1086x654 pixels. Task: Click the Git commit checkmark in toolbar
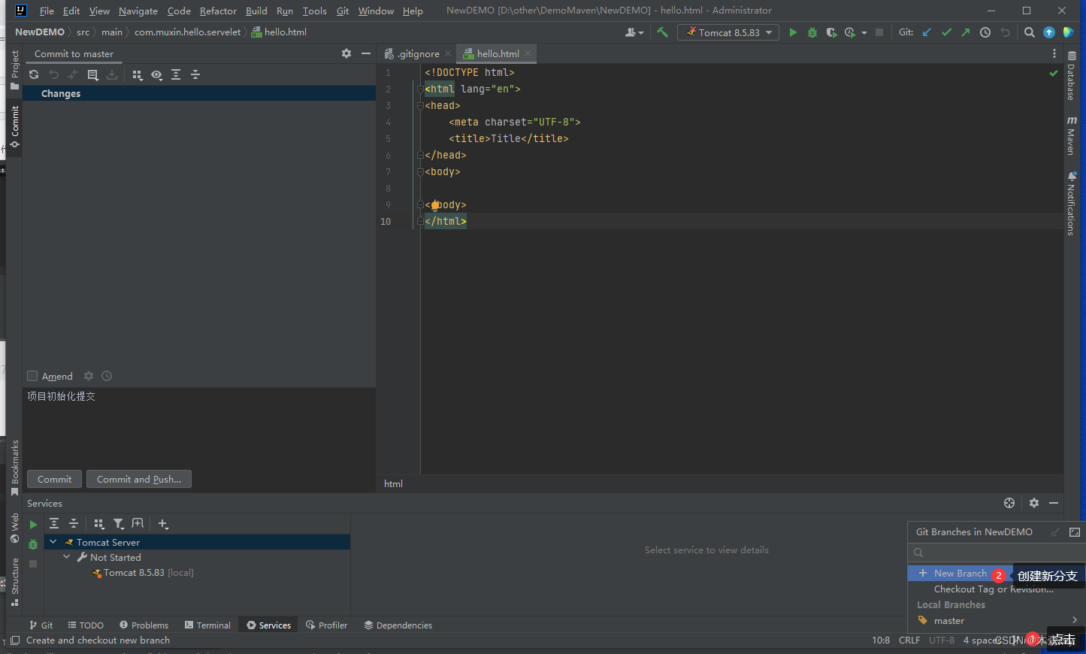(x=946, y=32)
